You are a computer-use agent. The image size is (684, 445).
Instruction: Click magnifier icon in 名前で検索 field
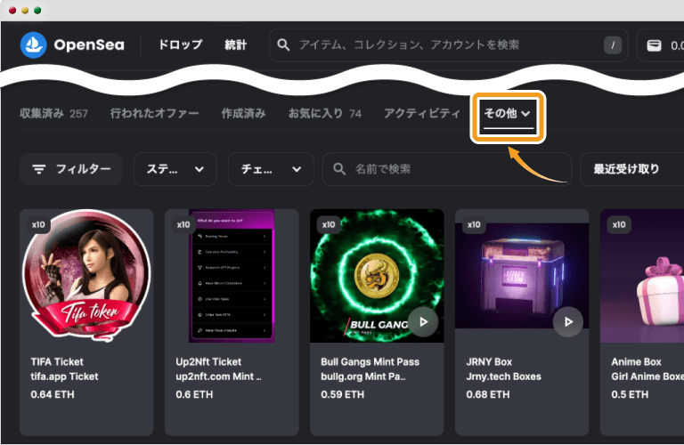(339, 169)
